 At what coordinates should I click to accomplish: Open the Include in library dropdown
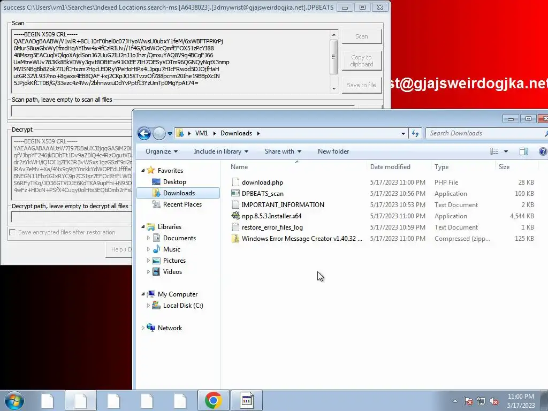(221, 151)
